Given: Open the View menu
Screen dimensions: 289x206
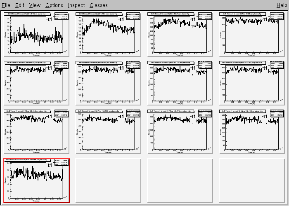Looking at the screenshot, I should tap(35, 5).
